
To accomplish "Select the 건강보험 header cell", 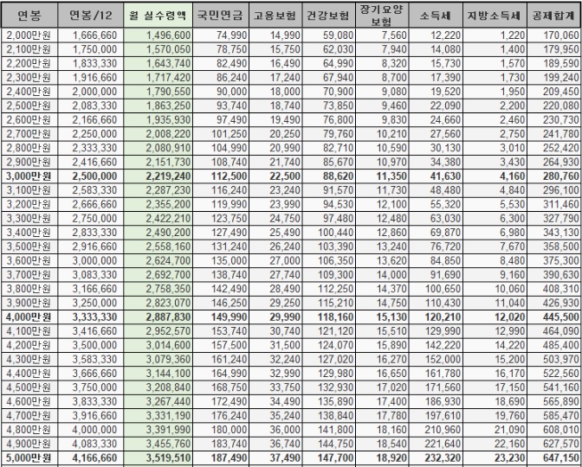I will 329,16.
